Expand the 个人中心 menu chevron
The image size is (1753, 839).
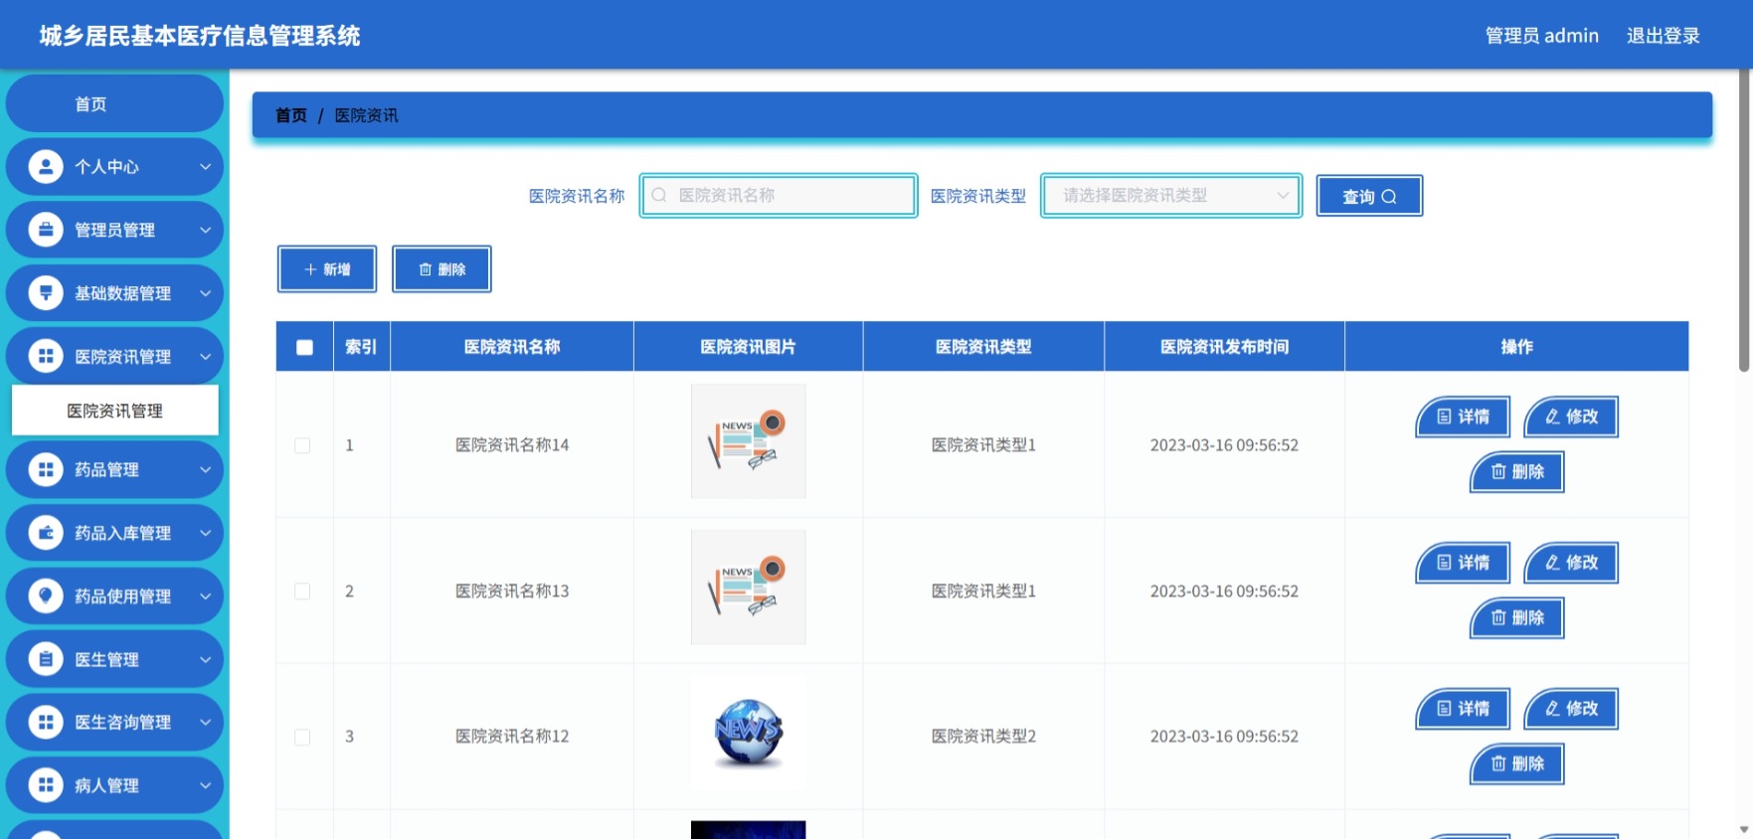[x=205, y=166]
